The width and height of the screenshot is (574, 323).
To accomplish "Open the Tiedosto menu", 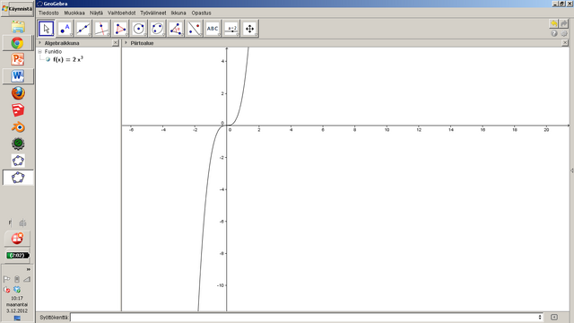I will click(x=48, y=13).
